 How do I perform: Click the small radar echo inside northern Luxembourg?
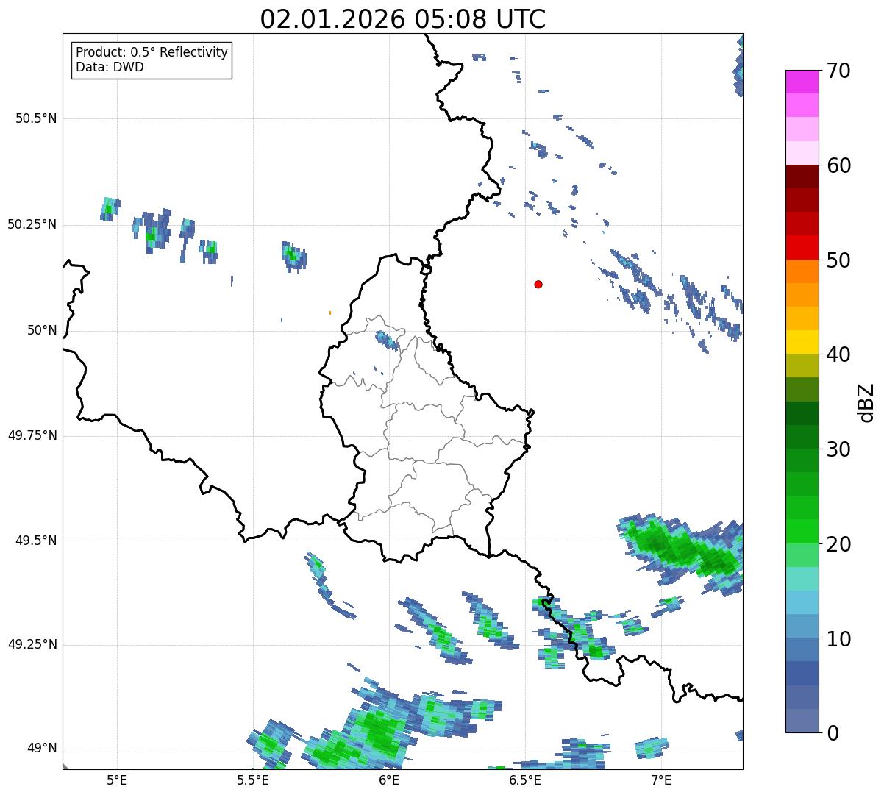click(x=387, y=340)
